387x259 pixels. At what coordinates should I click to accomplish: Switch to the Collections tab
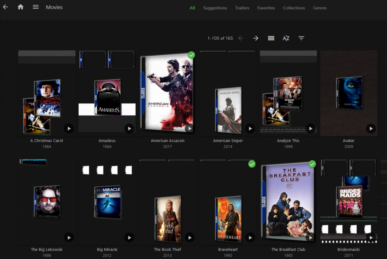[294, 8]
